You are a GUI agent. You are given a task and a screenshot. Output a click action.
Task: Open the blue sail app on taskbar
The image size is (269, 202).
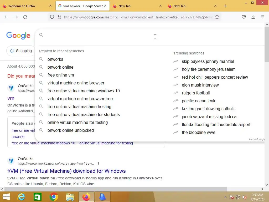pyautogui.click(x=103, y=197)
